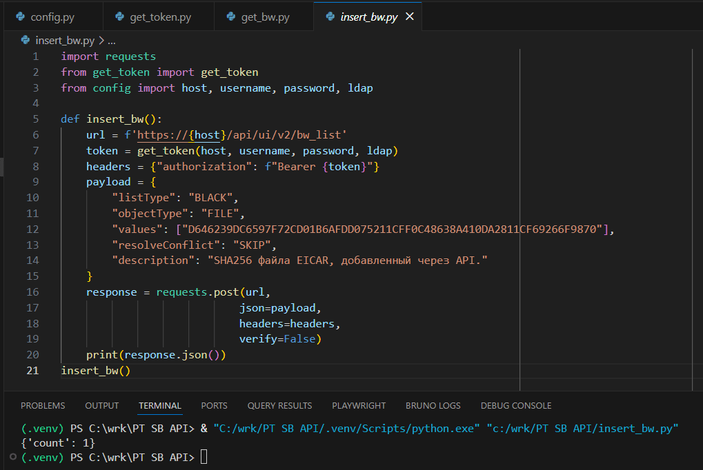
Task: Switch to the get_token.py tab
Action: 159,17
